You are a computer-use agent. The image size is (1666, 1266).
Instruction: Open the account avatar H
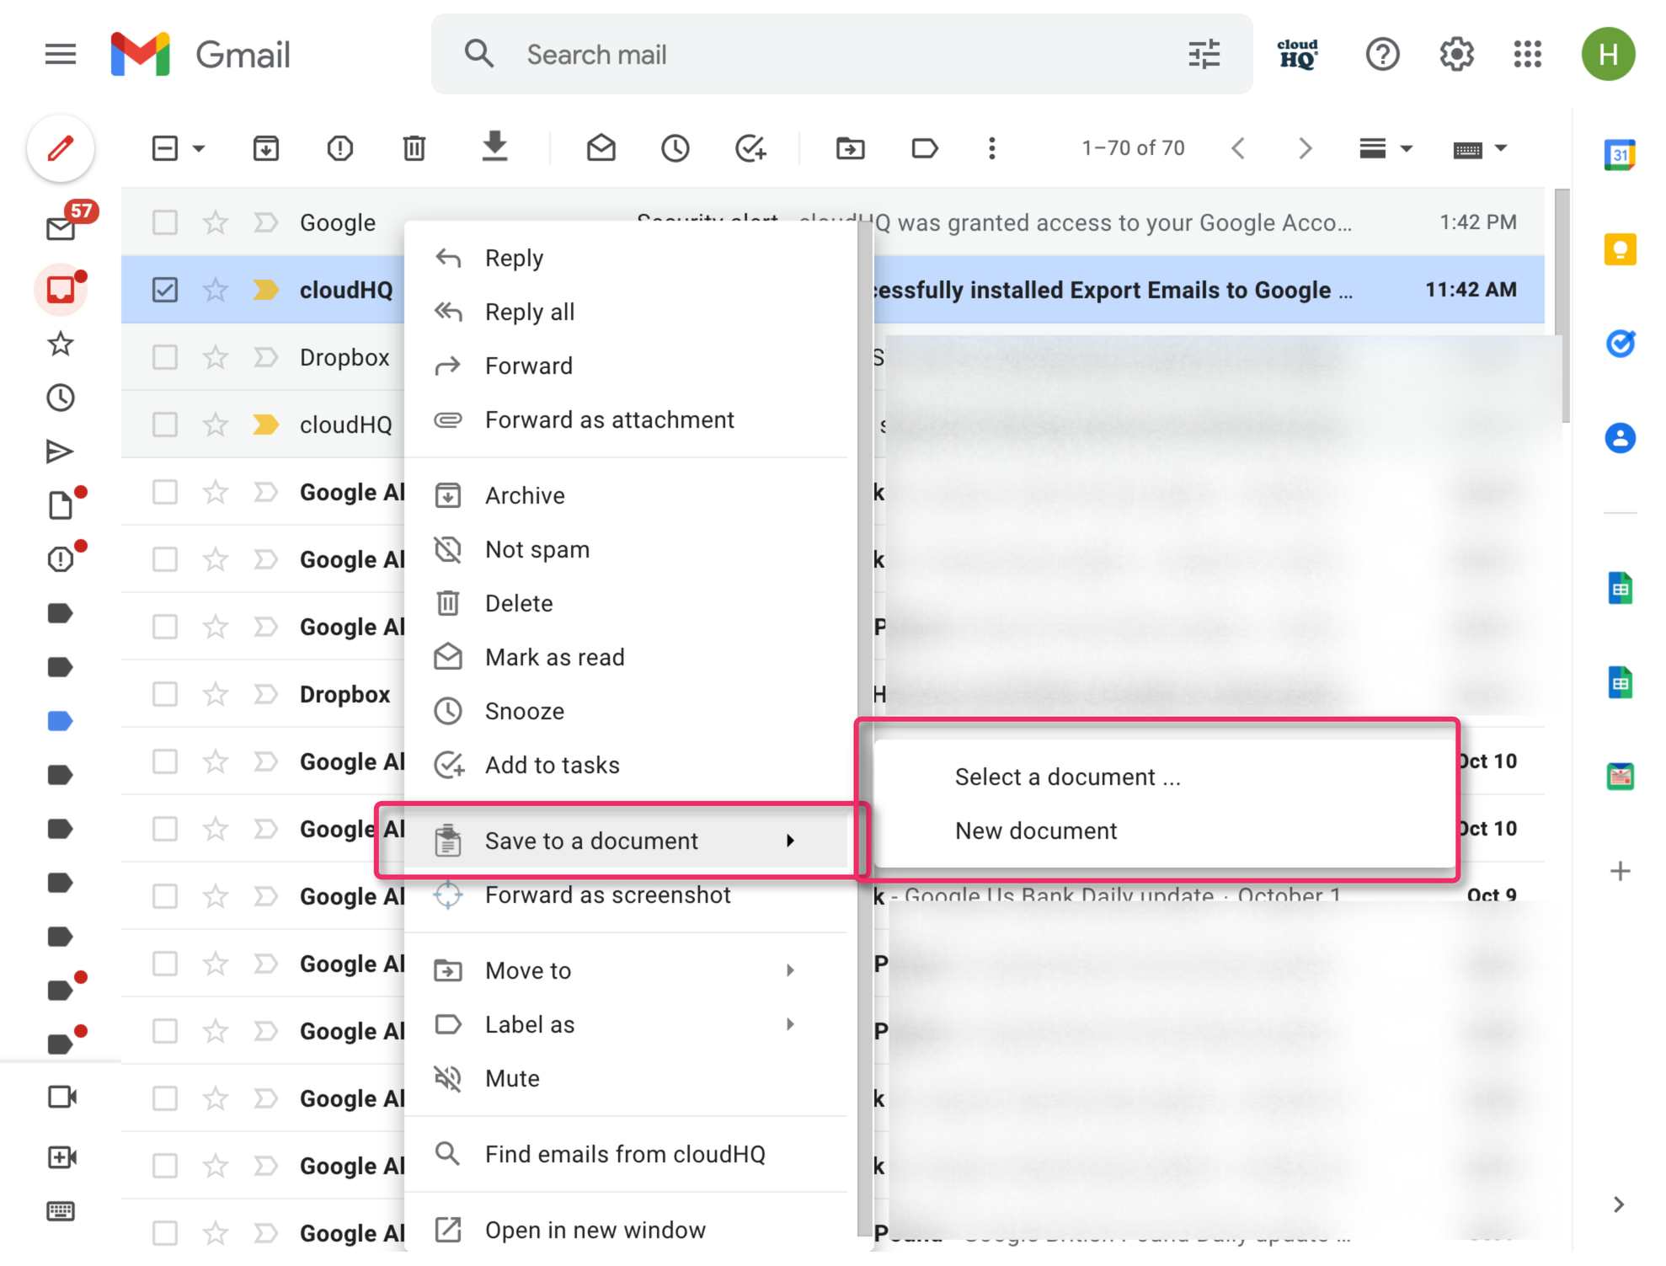[1608, 55]
